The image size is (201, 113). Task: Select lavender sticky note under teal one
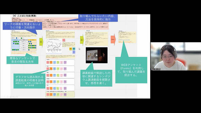tap(74, 52)
